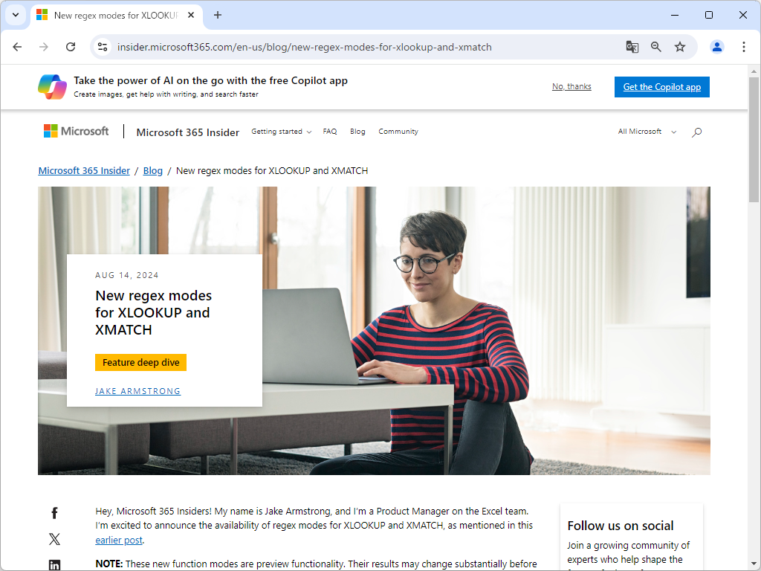Share article on X
Viewport: 761px width, 571px height.
coord(54,539)
